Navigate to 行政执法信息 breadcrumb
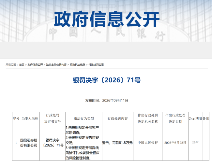Screen dimensions: 212x167 [x=78, y=65]
